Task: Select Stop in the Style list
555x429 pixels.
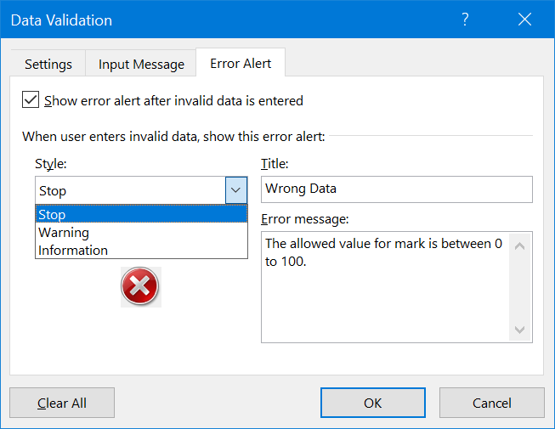Action: click(140, 215)
